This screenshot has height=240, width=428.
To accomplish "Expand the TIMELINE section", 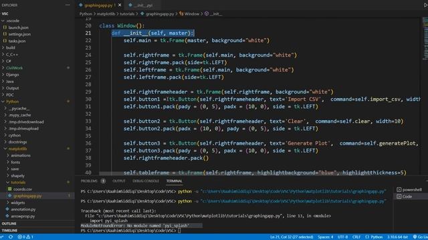I will coord(9,231).
